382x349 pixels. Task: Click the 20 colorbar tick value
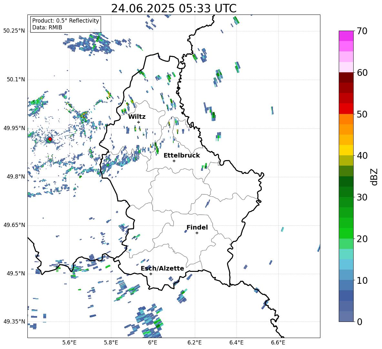362,239
